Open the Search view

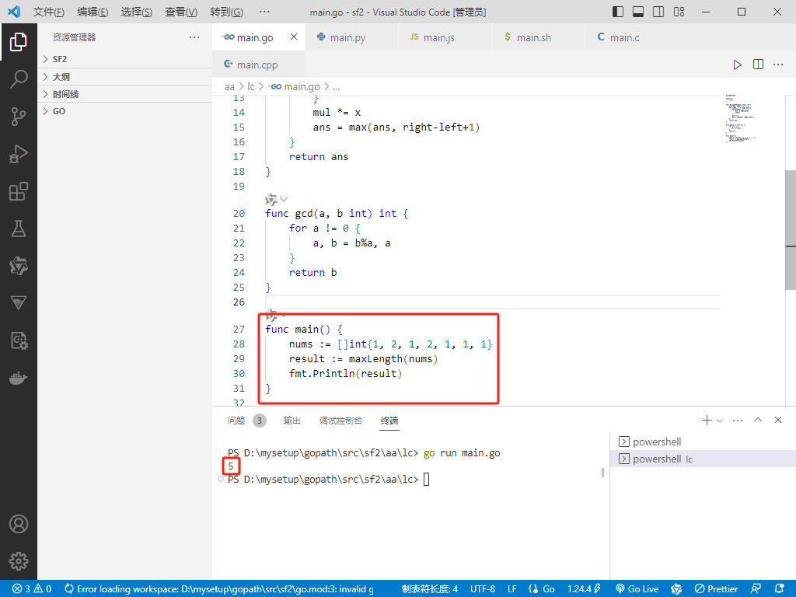(19, 79)
